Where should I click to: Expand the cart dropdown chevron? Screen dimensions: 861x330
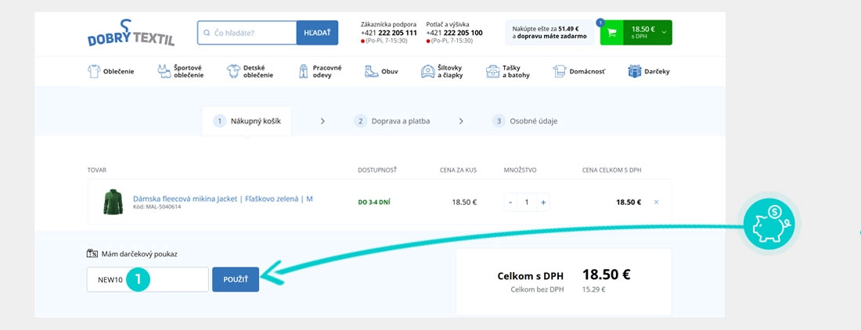point(665,33)
